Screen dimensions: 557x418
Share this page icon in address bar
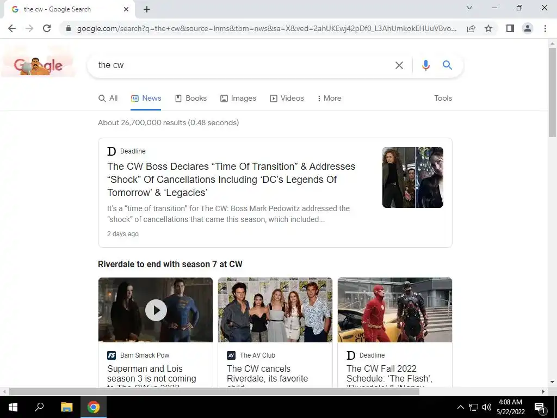471,28
